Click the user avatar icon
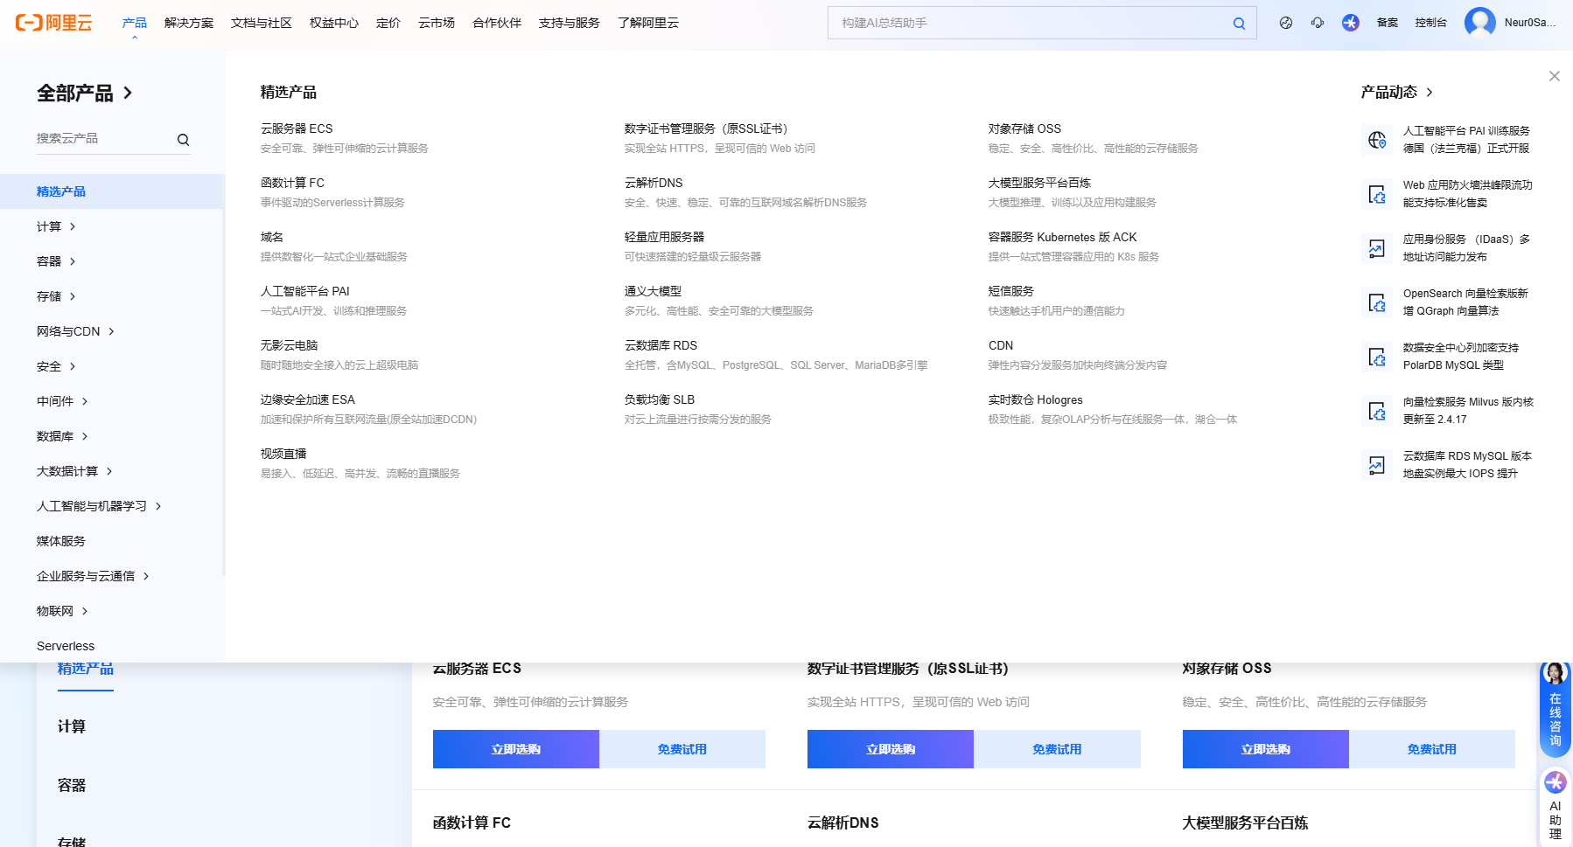 (x=1479, y=23)
